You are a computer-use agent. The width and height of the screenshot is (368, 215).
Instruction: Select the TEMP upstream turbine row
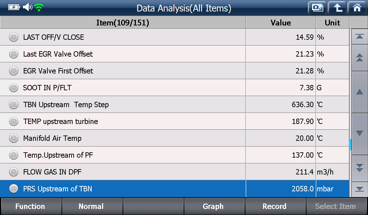point(174,121)
